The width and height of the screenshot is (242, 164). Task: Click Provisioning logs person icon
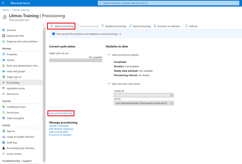[4, 148]
